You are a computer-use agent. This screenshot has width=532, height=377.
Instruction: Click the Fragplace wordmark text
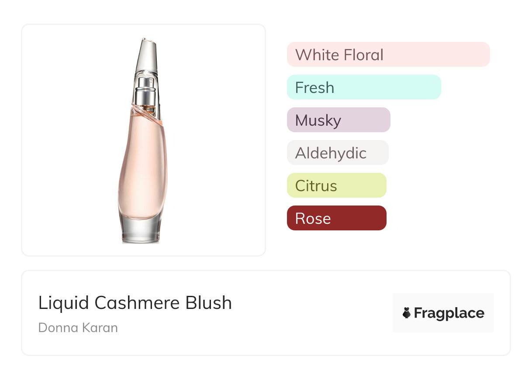449,313
